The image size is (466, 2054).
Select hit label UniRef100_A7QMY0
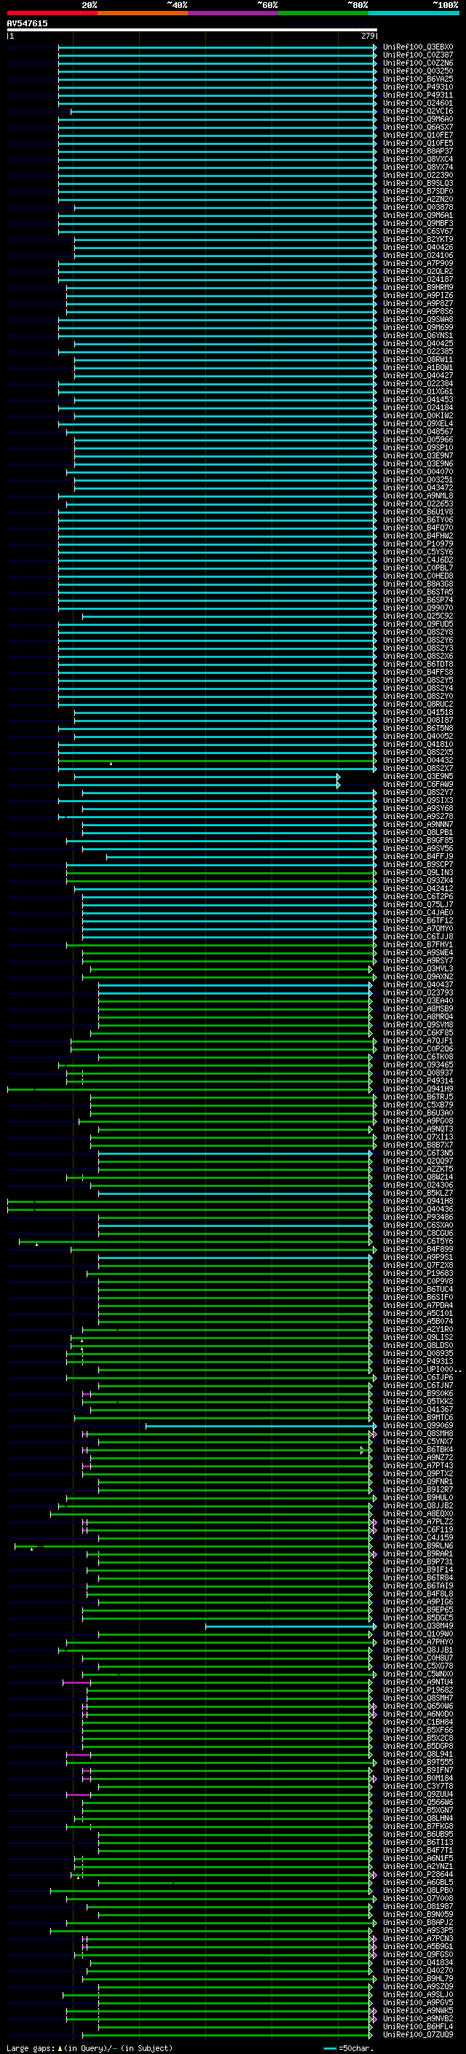[x=417, y=928]
